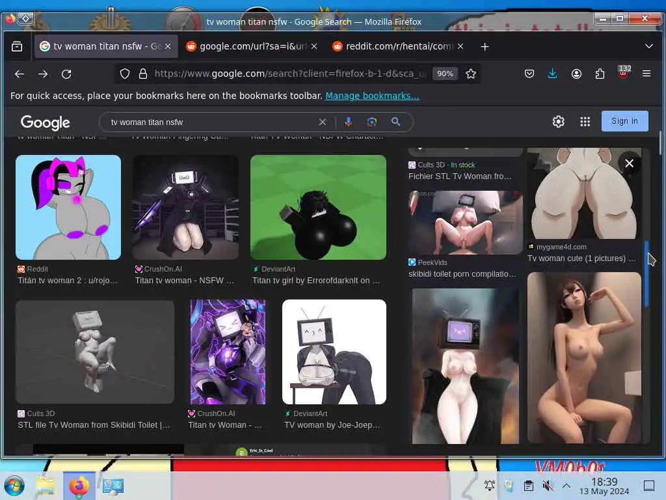666x500 pixels.
Task: Go forward using the Firefox forward arrow
Action: [x=42, y=74]
